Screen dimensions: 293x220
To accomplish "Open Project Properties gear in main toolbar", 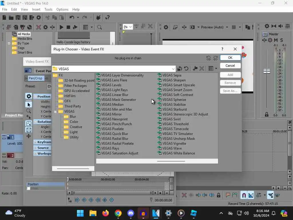I will pyautogui.click(x=39, y=17).
